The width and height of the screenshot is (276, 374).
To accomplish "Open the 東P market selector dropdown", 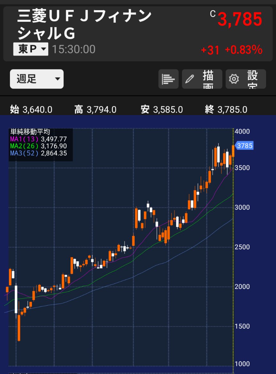I will pos(31,49).
